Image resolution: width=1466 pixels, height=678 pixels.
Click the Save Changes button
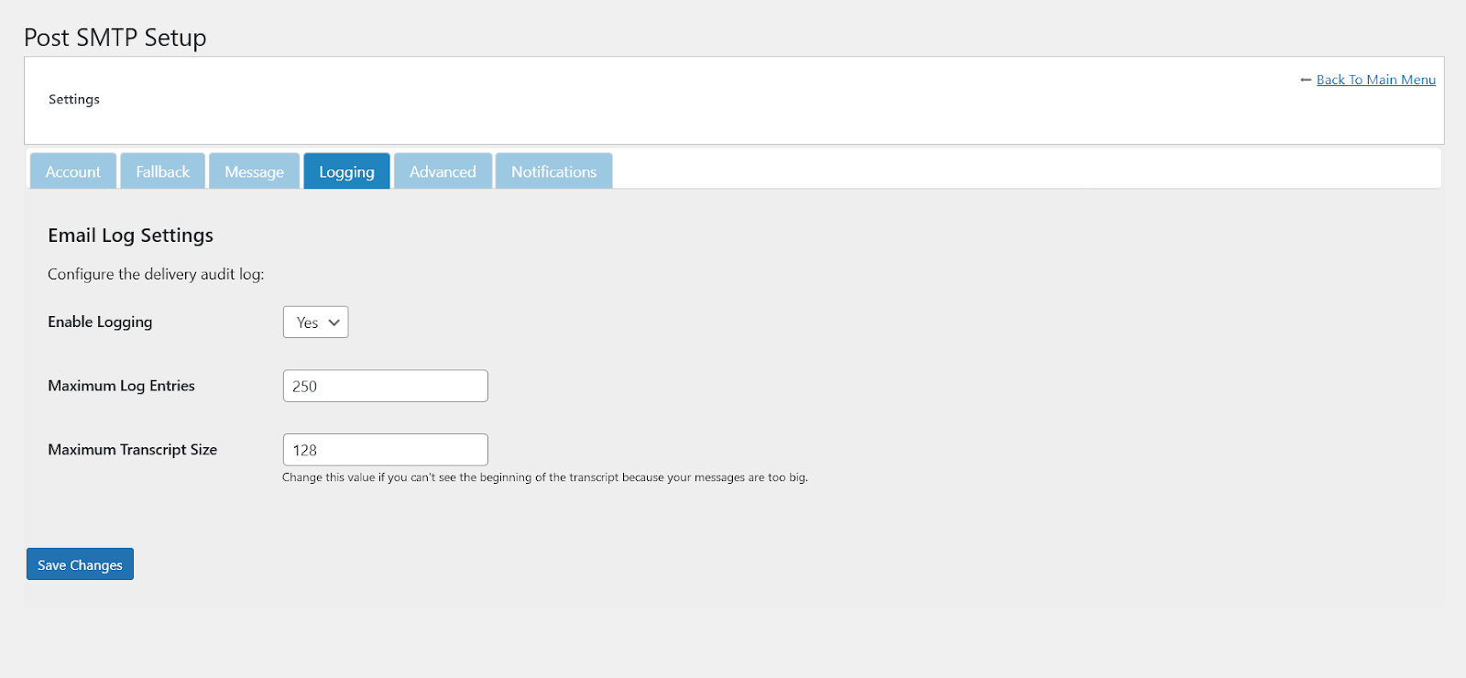point(80,564)
